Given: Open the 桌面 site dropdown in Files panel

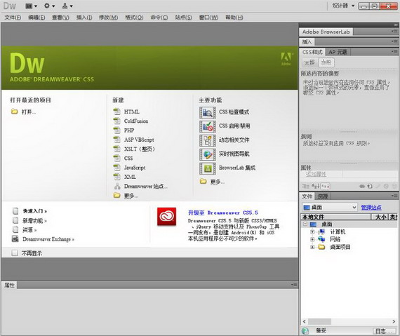Looking at the screenshot, I should pos(330,207).
